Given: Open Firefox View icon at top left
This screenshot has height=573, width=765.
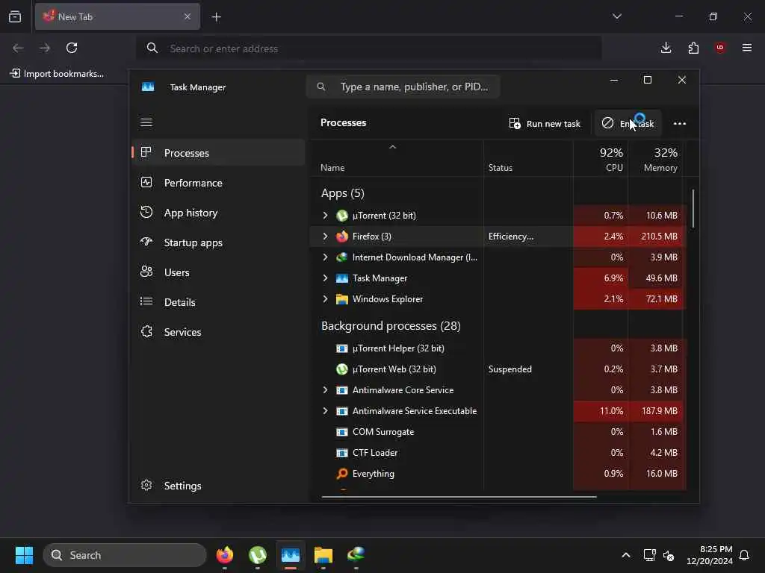Looking at the screenshot, I should [15, 16].
